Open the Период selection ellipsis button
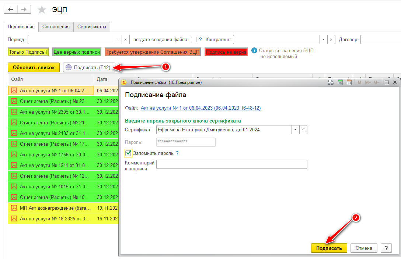 (x=118, y=40)
